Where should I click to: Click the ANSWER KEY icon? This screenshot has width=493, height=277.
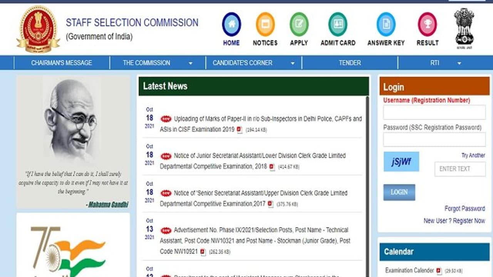(386, 24)
